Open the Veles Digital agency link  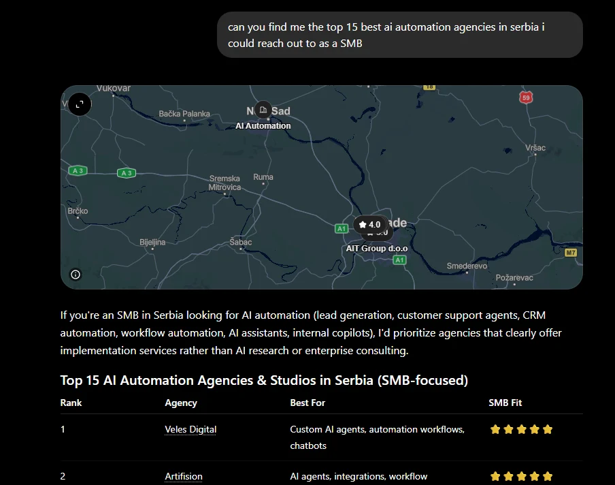tap(190, 429)
